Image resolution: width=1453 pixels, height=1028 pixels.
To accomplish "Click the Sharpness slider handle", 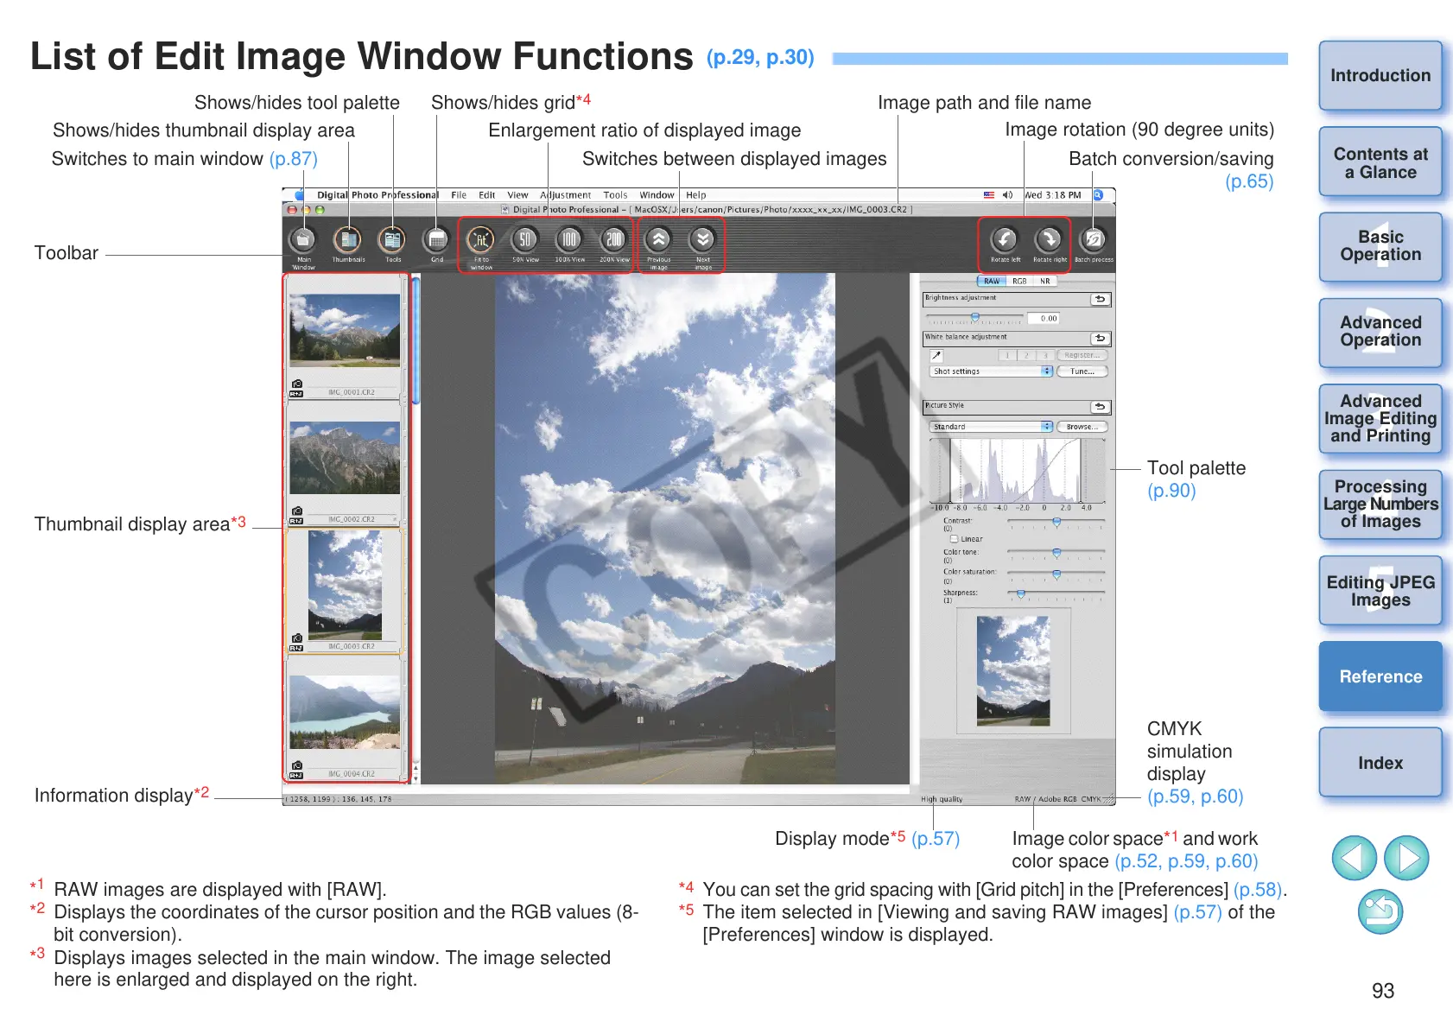I will click(1021, 595).
